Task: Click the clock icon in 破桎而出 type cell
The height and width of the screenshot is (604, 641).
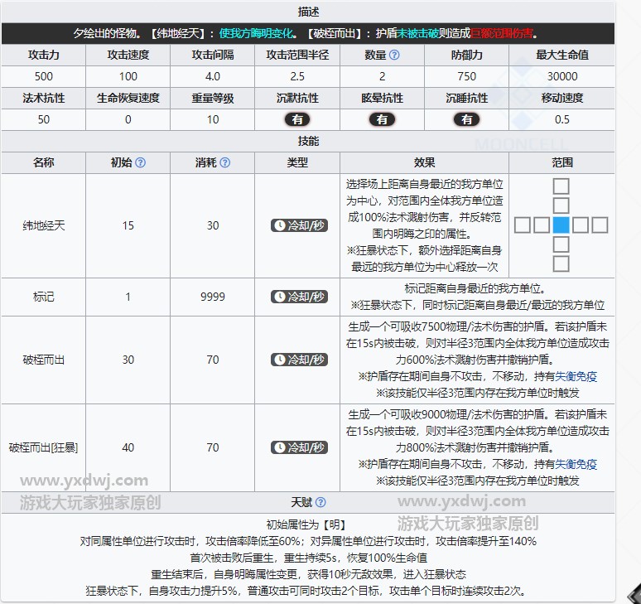Action: click(279, 360)
